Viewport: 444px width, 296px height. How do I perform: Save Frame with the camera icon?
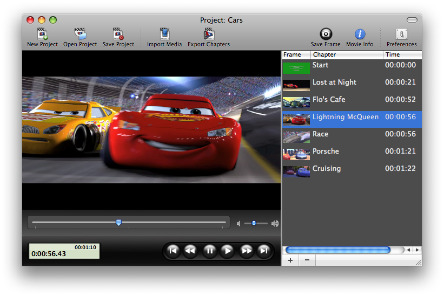click(x=326, y=37)
